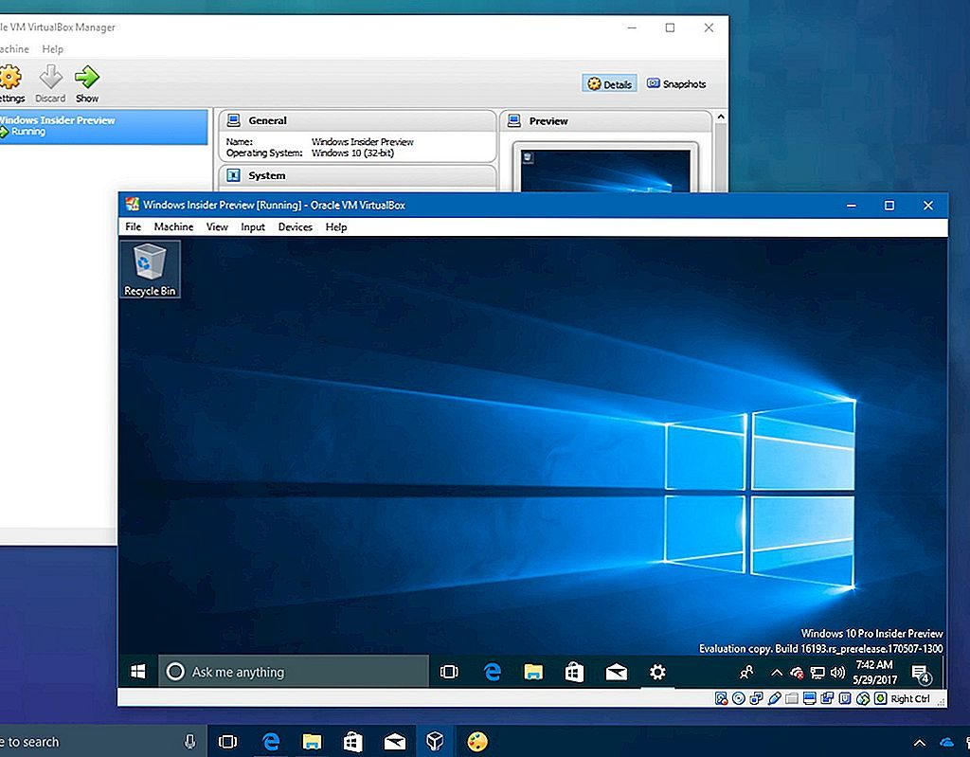
Task: Click the video capture status icon
Action: click(x=829, y=698)
